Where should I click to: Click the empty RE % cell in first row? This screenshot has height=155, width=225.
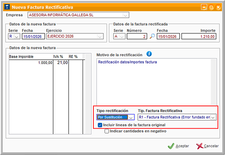pos(76,63)
